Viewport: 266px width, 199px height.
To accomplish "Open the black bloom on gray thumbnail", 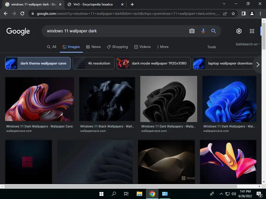I will (x=169, y=99).
